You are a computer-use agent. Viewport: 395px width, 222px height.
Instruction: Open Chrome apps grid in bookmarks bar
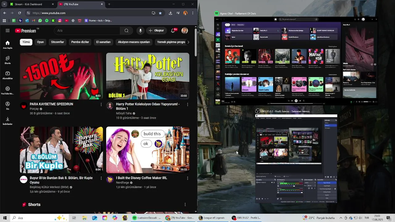[x=4, y=21]
